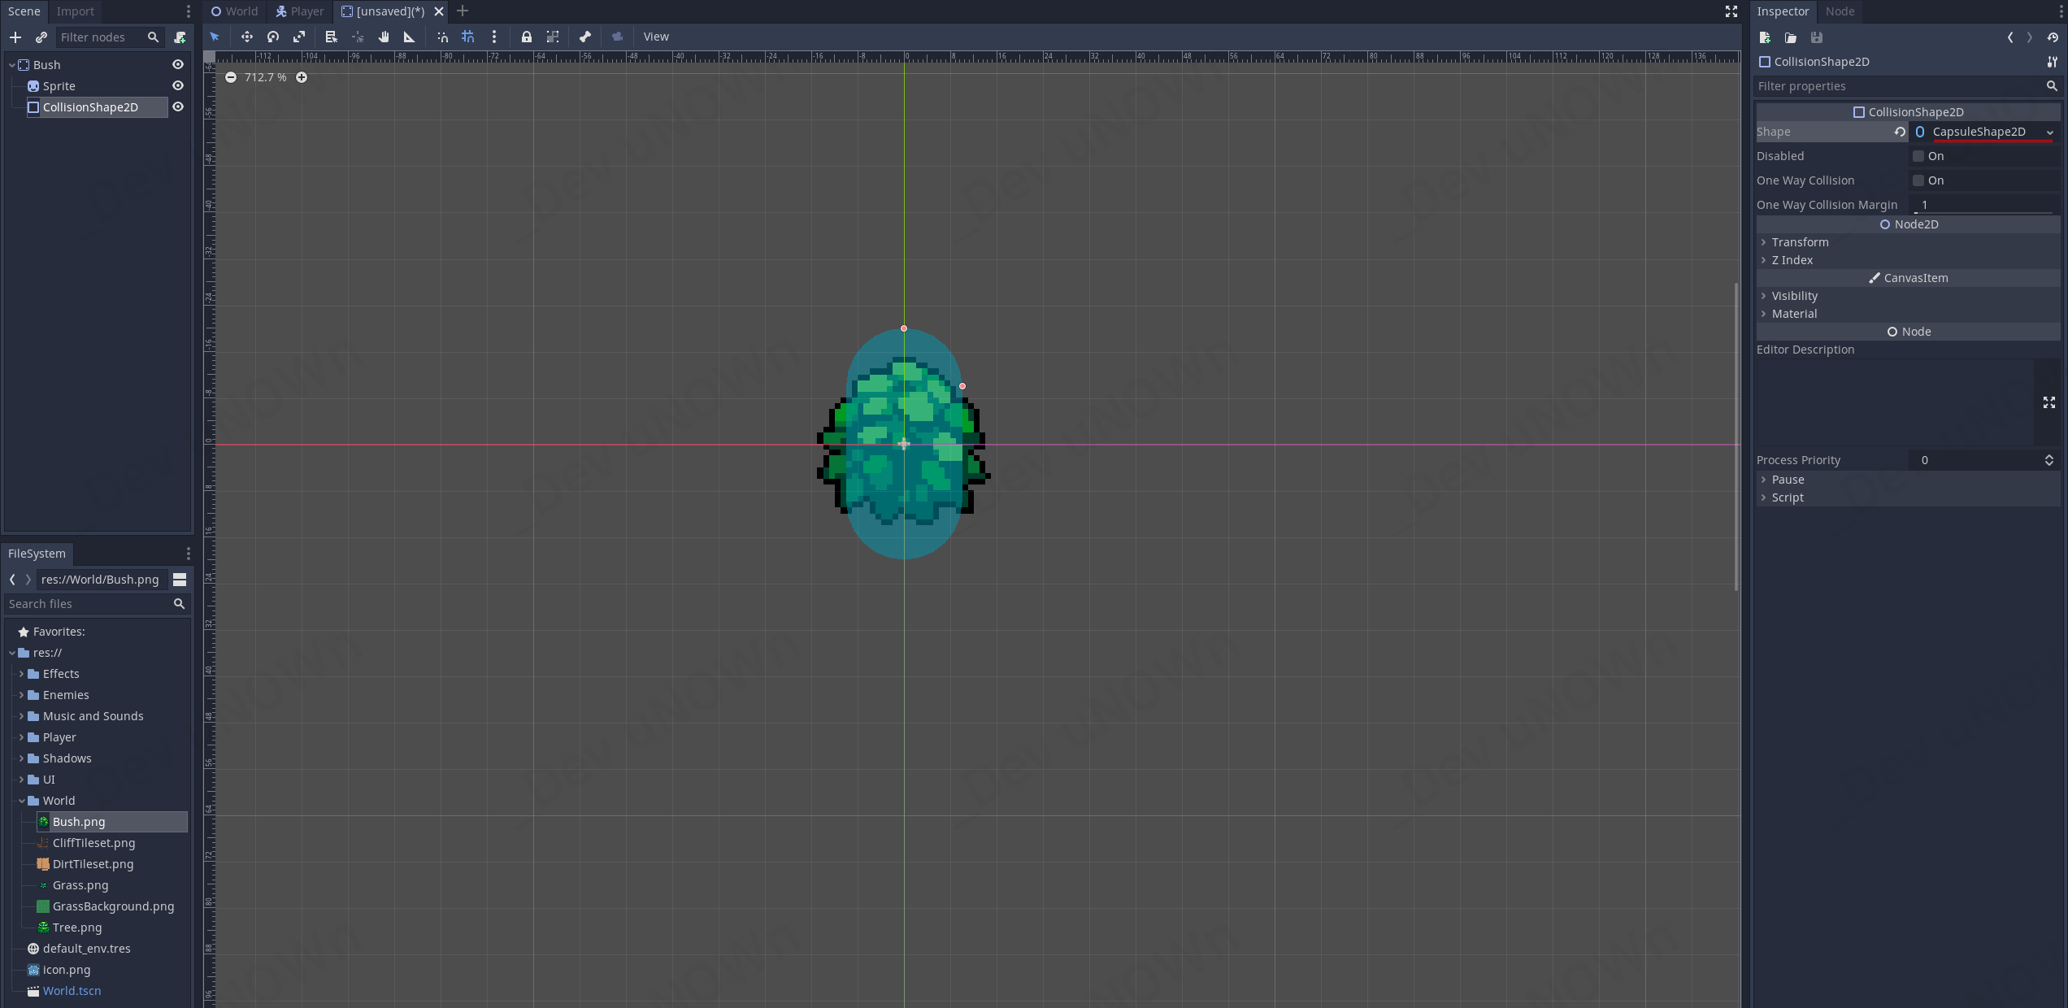The image size is (2068, 1008).
Task: Activate the Pan mode hand tool
Action: (x=384, y=37)
